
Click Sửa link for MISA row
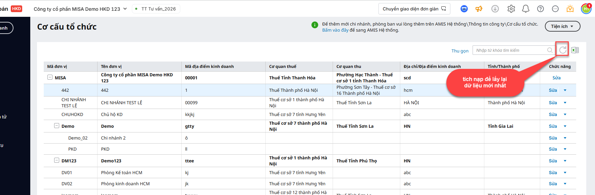tap(556, 78)
